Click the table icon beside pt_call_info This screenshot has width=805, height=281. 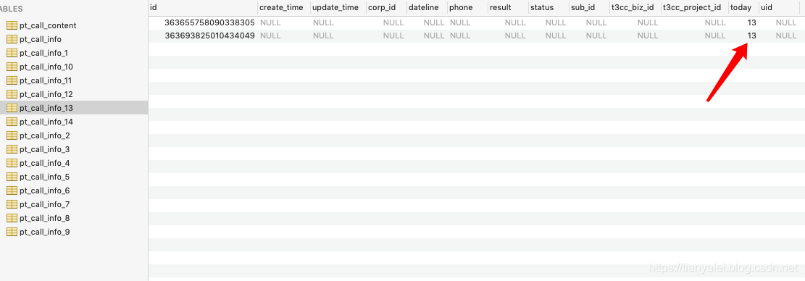tap(12, 40)
